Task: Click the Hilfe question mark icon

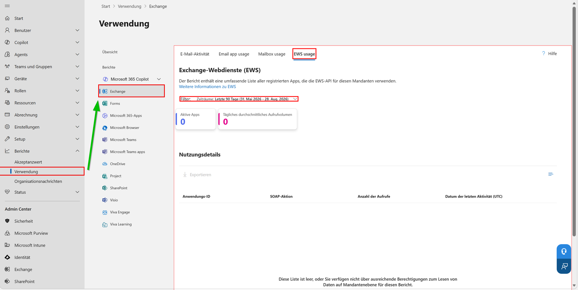Action: pos(543,53)
